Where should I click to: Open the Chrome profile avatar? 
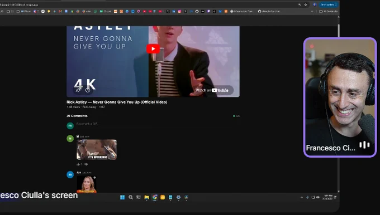point(315,4)
